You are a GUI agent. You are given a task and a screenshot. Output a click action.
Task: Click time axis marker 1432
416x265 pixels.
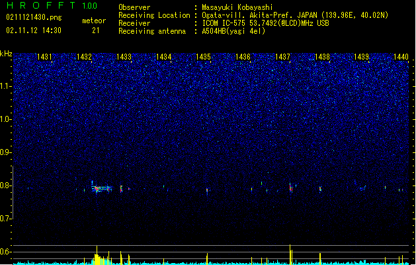(x=84, y=56)
